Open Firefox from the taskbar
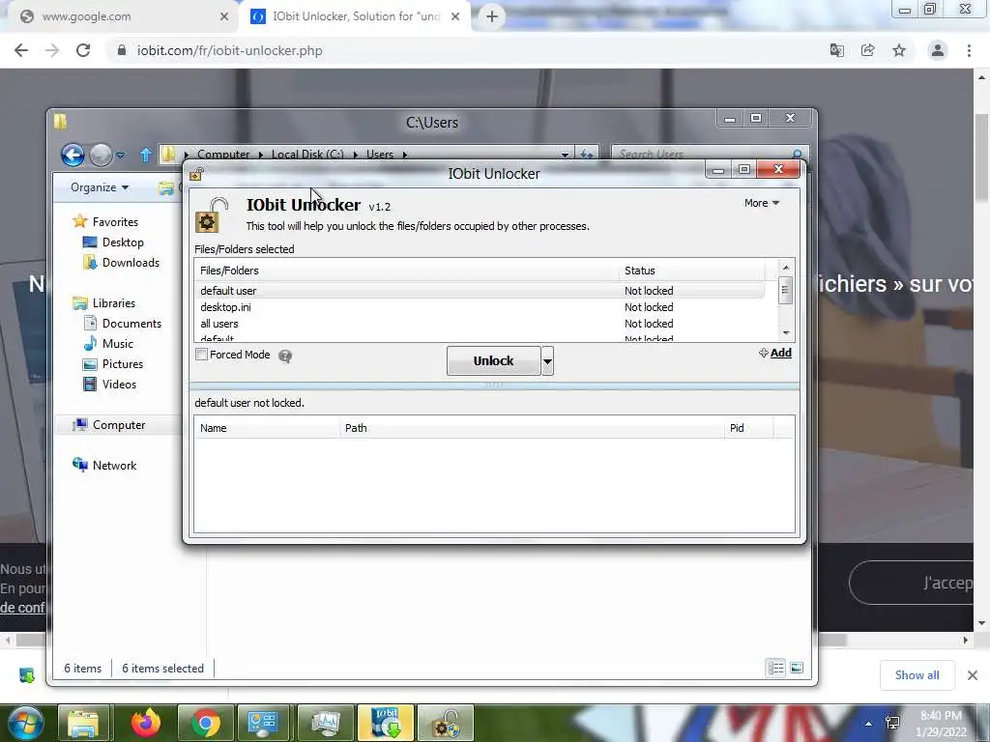Screen dimensions: 990x742 (145, 723)
